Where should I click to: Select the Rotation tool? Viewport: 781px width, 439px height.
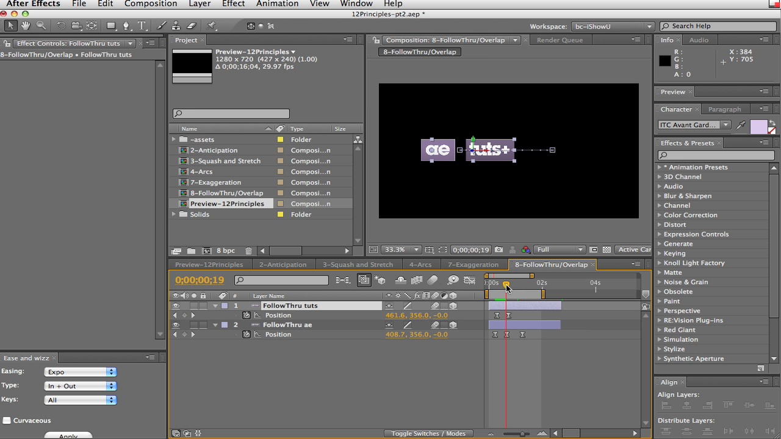[x=60, y=26]
